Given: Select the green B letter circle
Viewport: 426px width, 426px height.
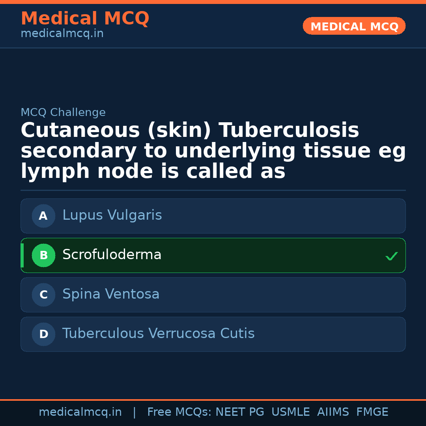Looking at the screenshot, I should click(43, 255).
